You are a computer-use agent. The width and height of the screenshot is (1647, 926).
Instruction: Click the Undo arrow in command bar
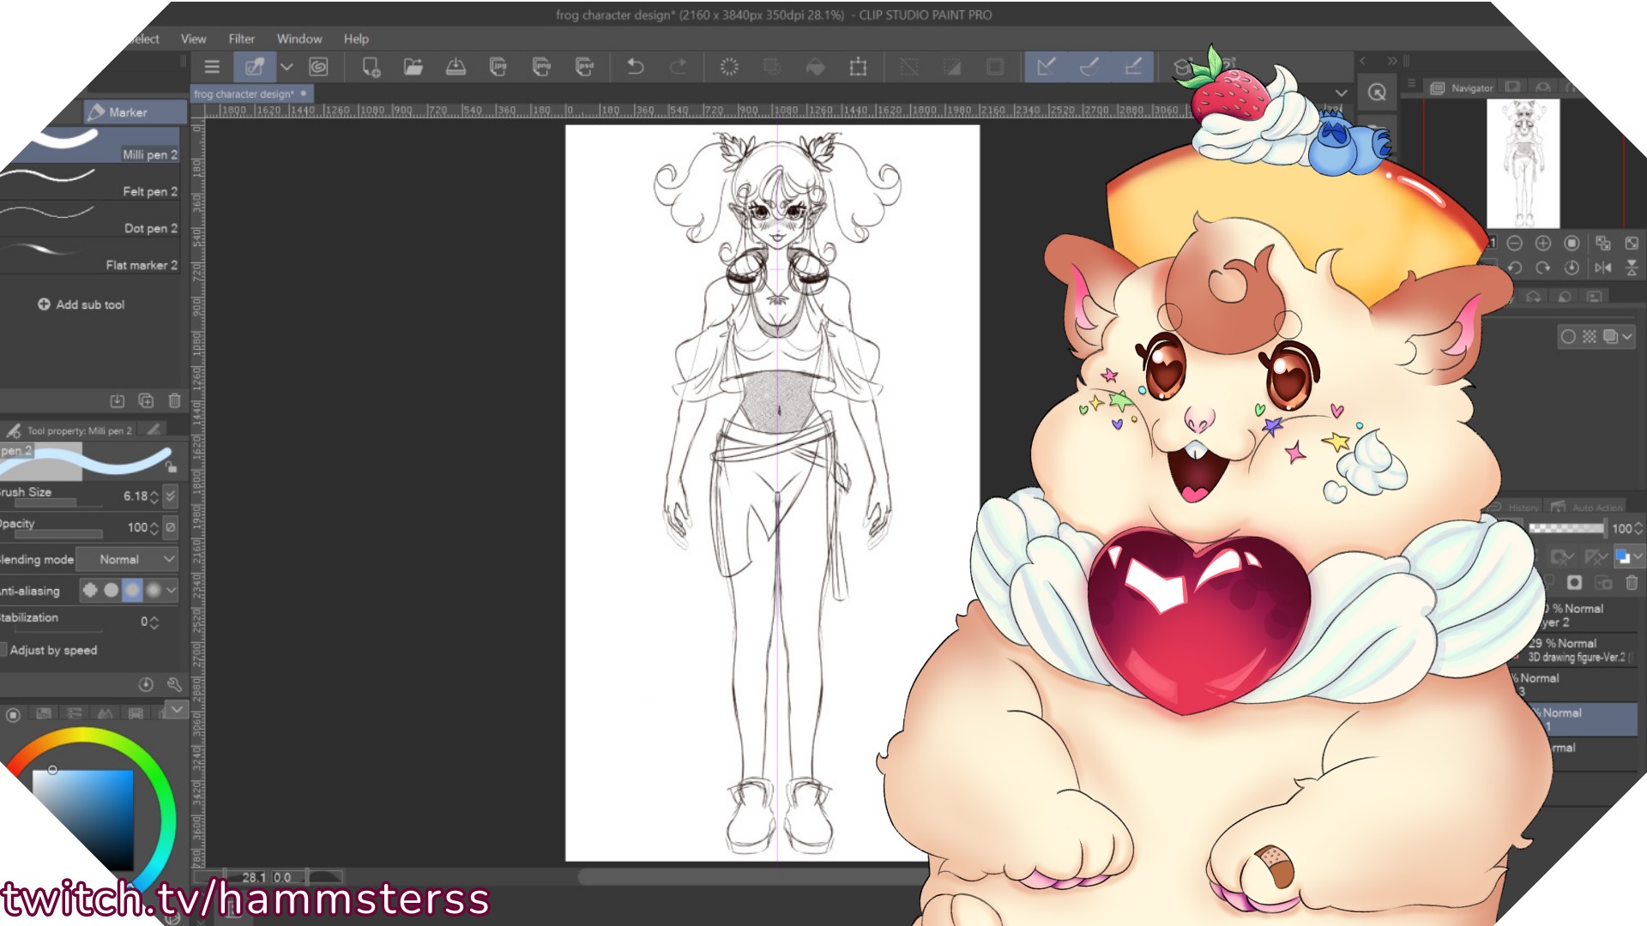click(635, 67)
